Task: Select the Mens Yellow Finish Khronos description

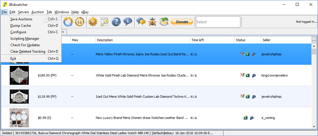Action: [143, 54]
